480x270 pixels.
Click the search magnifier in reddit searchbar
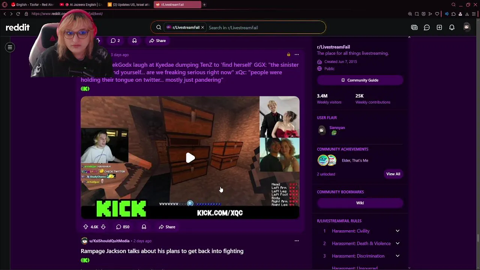pos(159,27)
